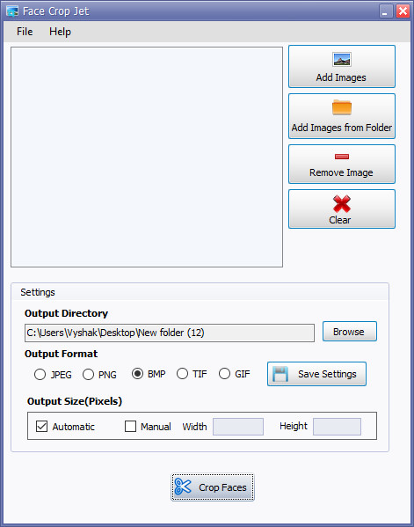Select the BMP output format
Image resolution: width=414 pixels, height=527 pixels.
click(137, 374)
